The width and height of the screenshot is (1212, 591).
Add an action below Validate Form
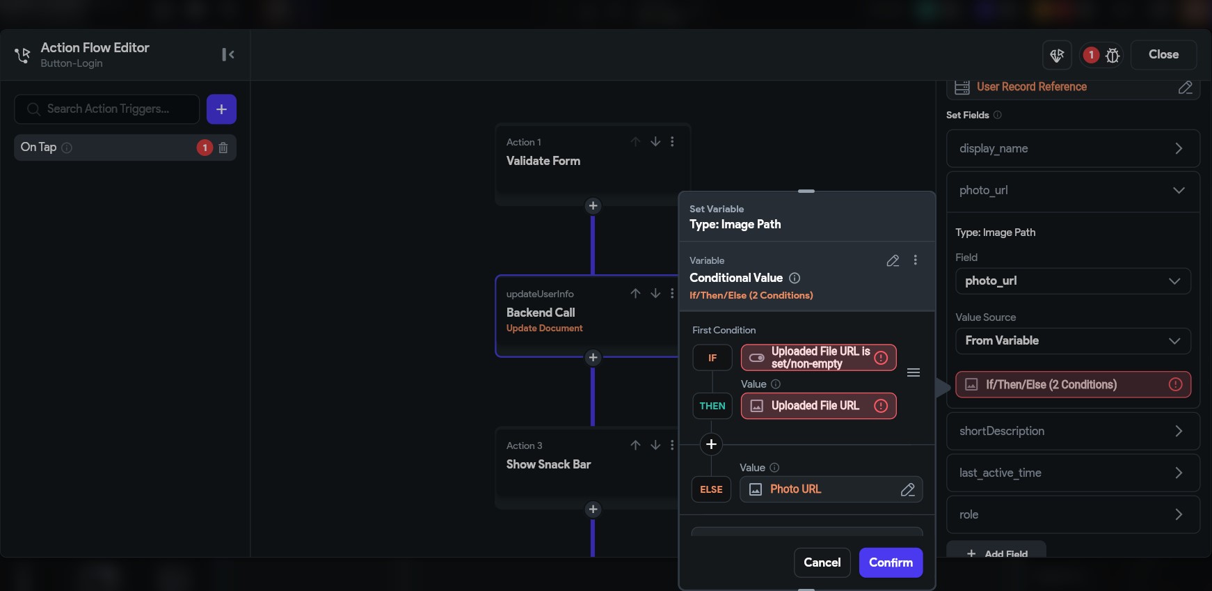[593, 206]
